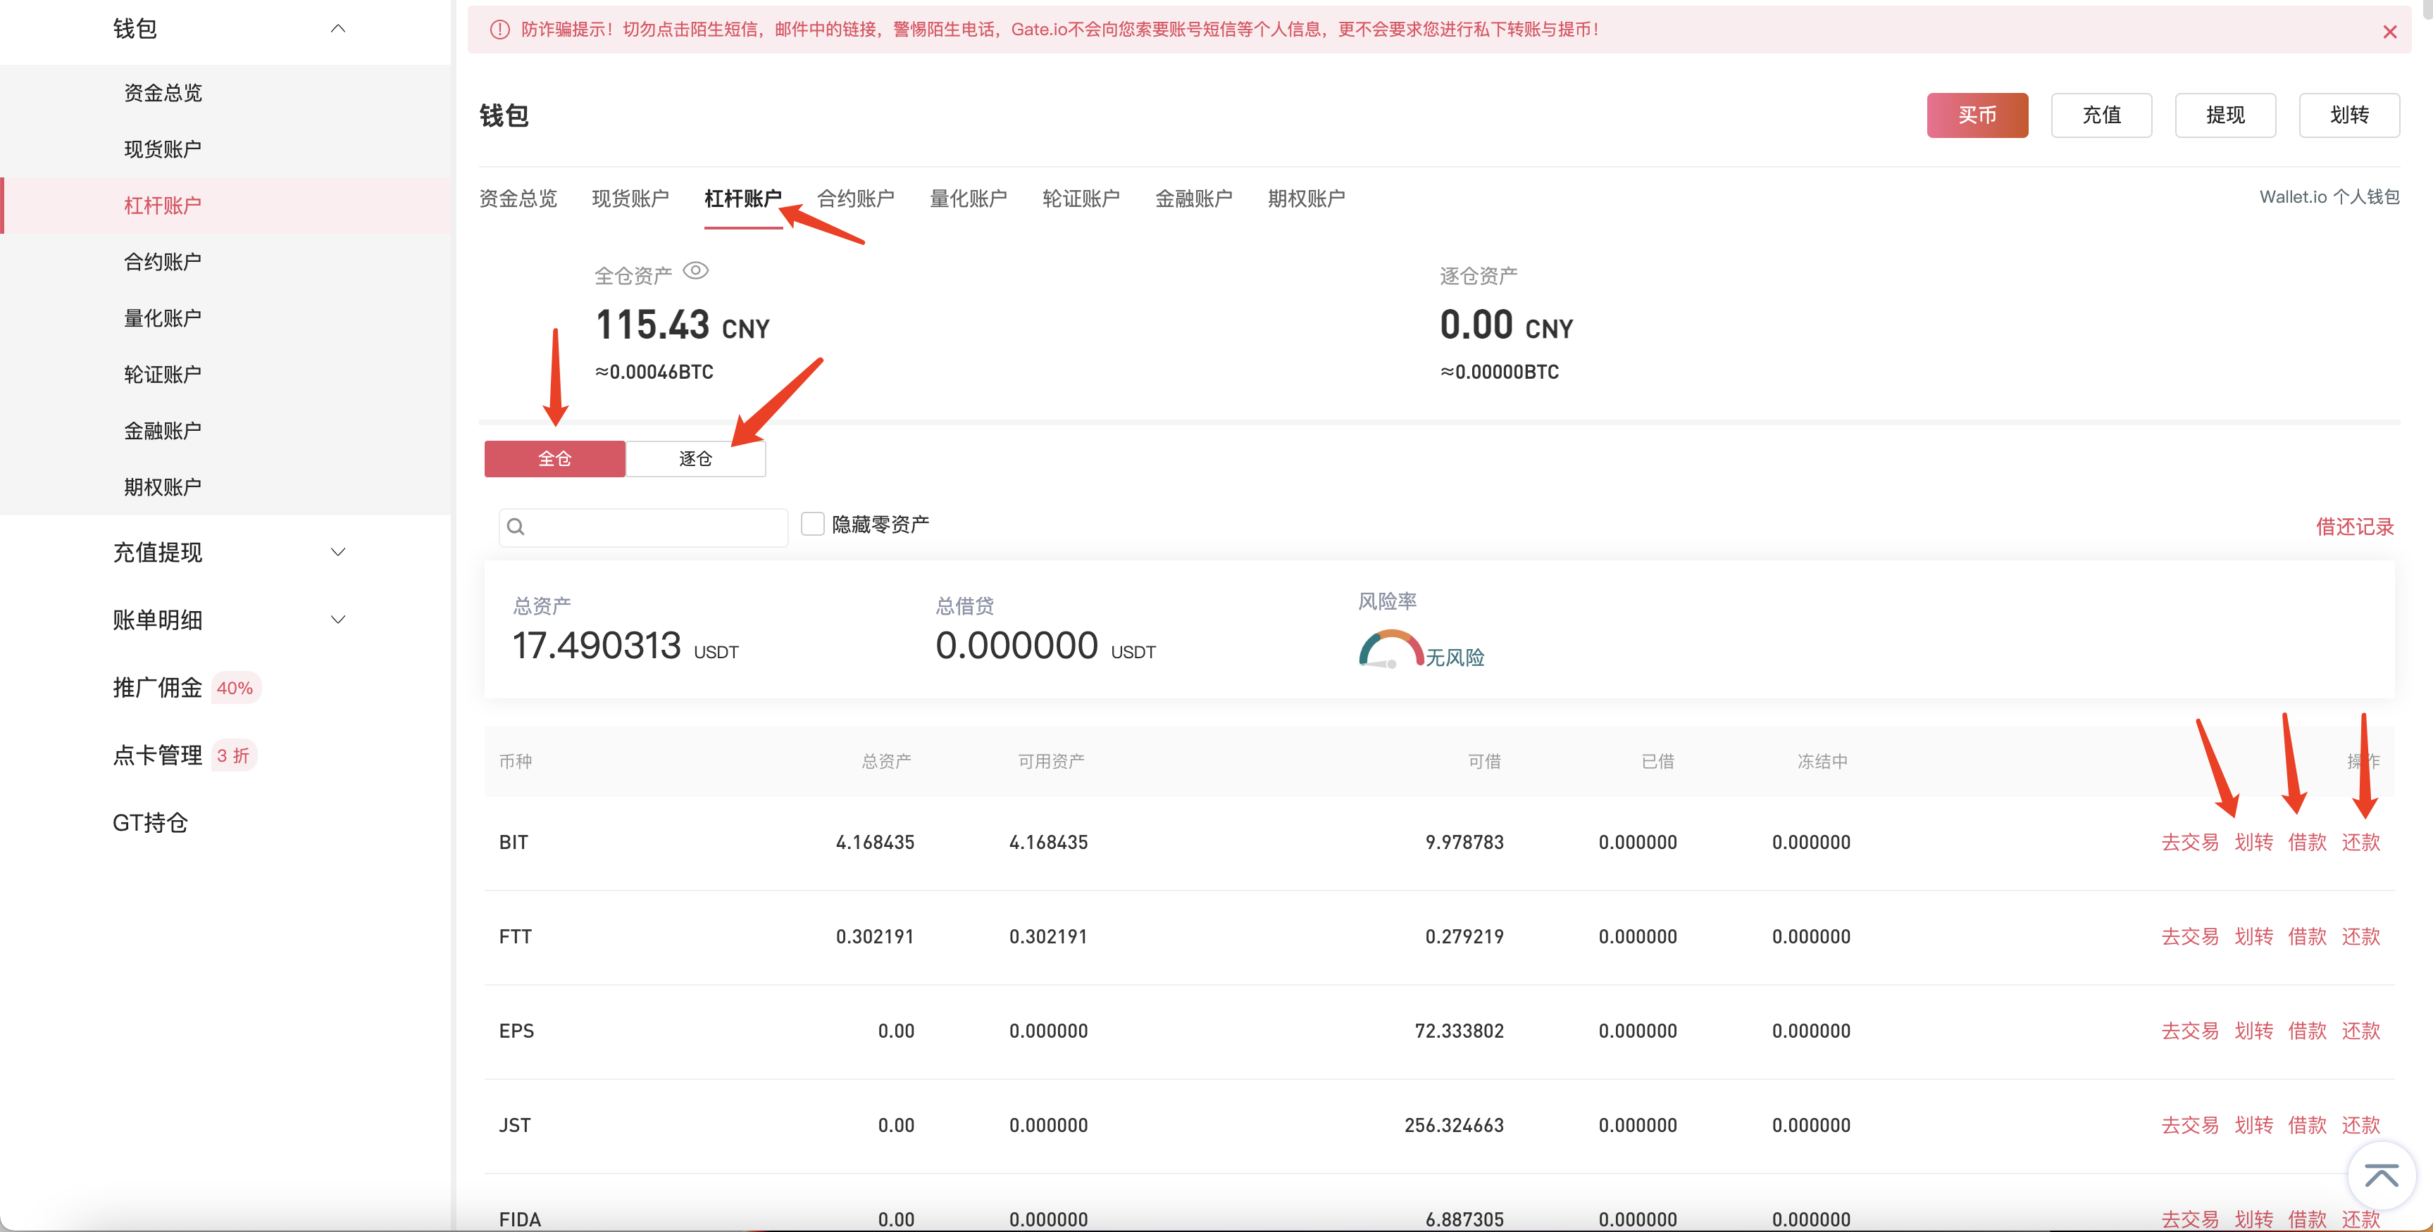Switch to 逐仓 isolated margin mode

click(x=695, y=459)
